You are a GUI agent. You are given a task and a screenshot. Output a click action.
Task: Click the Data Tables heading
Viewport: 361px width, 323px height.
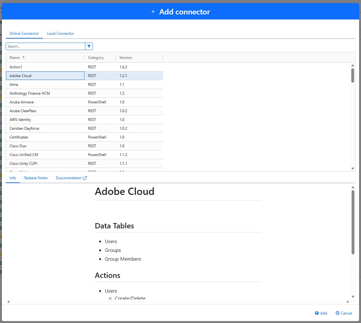(x=115, y=226)
